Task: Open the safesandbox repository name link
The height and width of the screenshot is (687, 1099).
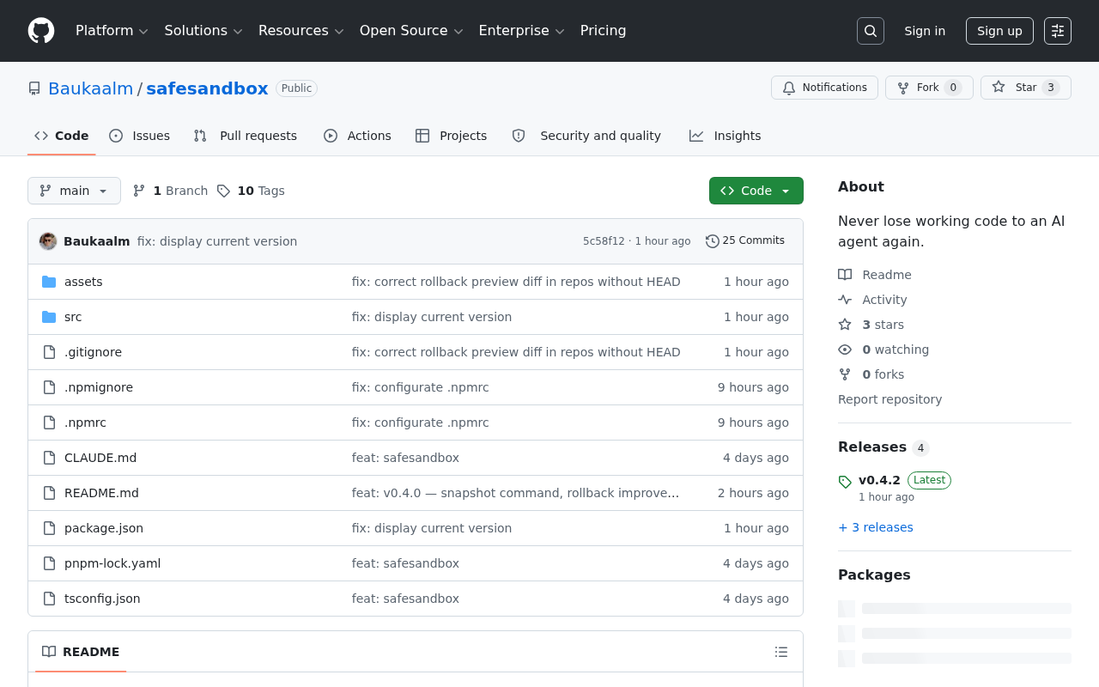Action: [207, 88]
